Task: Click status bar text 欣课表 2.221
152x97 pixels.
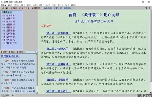Action: click(9, 95)
